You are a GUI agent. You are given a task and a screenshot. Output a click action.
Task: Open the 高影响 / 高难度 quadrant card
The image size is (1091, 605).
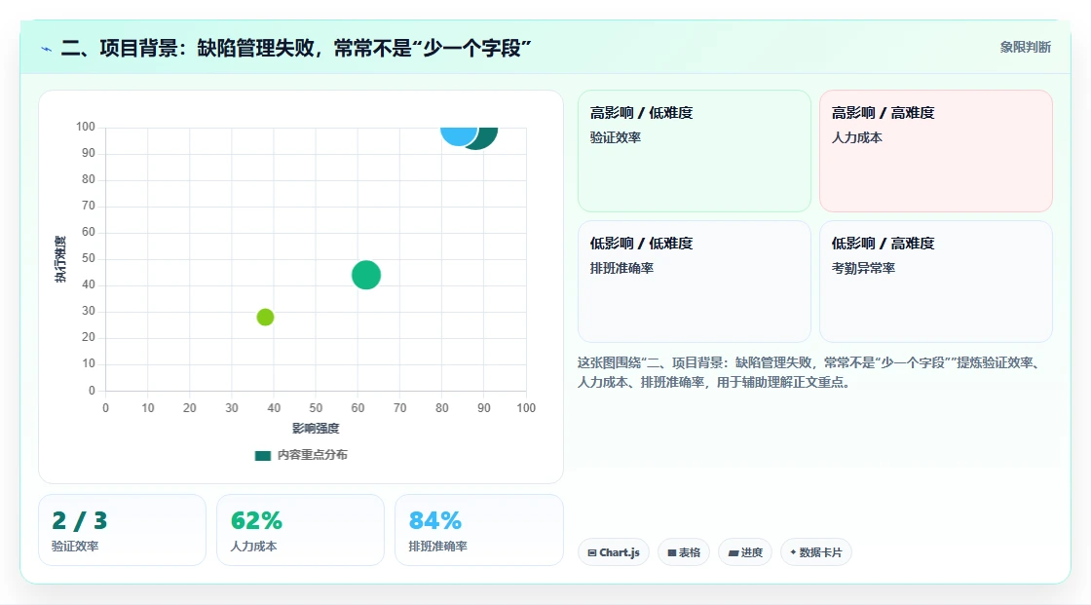[x=936, y=150]
